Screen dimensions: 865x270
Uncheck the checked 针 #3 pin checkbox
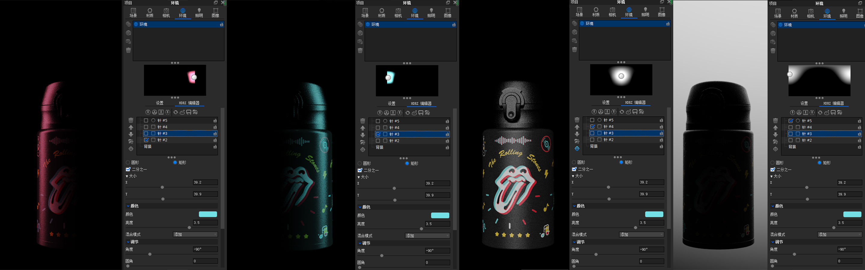point(378,134)
